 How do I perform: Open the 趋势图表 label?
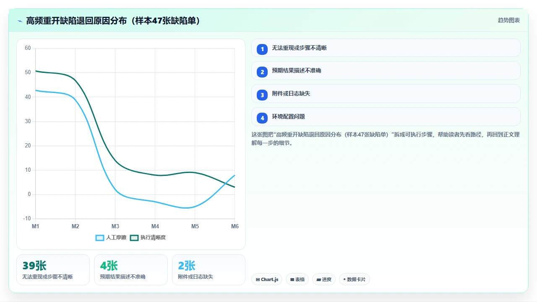click(x=509, y=20)
